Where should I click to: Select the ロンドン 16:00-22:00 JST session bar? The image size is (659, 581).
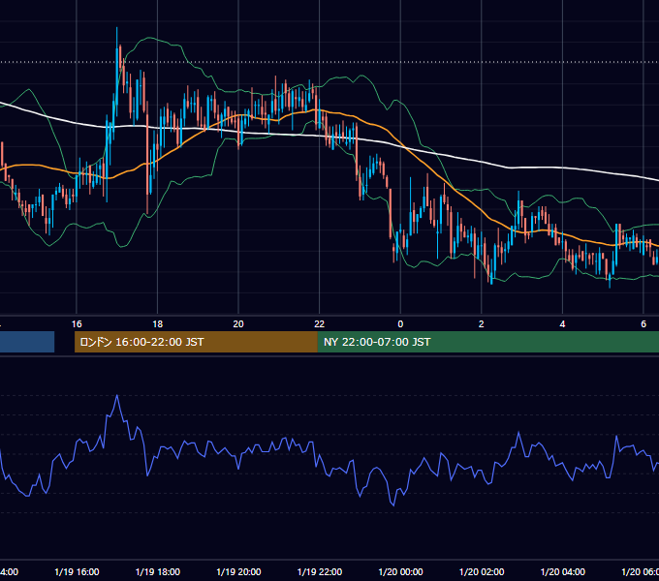click(x=196, y=342)
